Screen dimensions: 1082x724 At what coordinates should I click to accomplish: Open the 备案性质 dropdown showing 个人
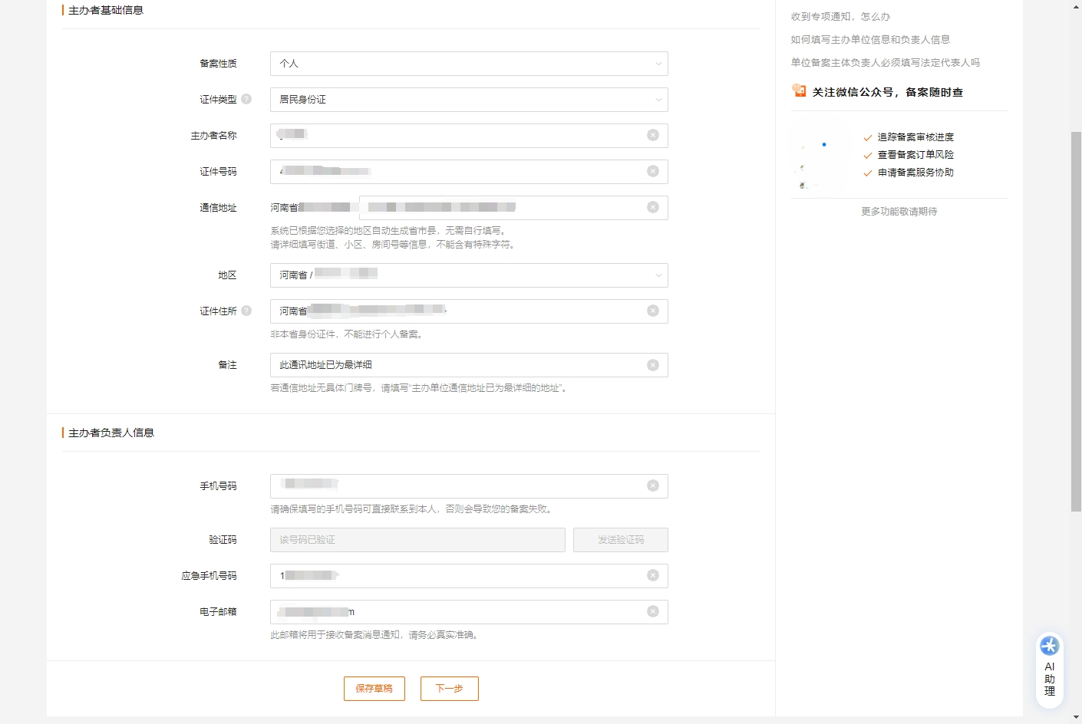pyautogui.click(x=468, y=64)
